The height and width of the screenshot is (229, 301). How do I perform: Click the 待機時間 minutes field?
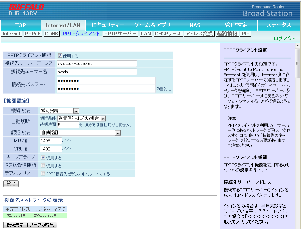tap(68, 124)
